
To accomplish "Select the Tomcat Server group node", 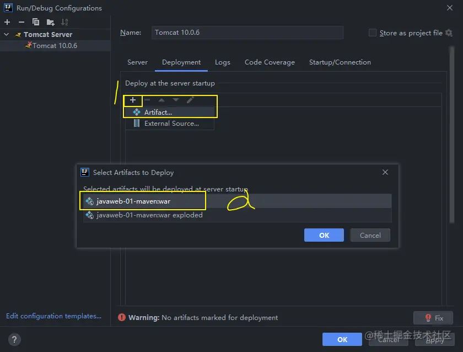I will click(48, 35).
